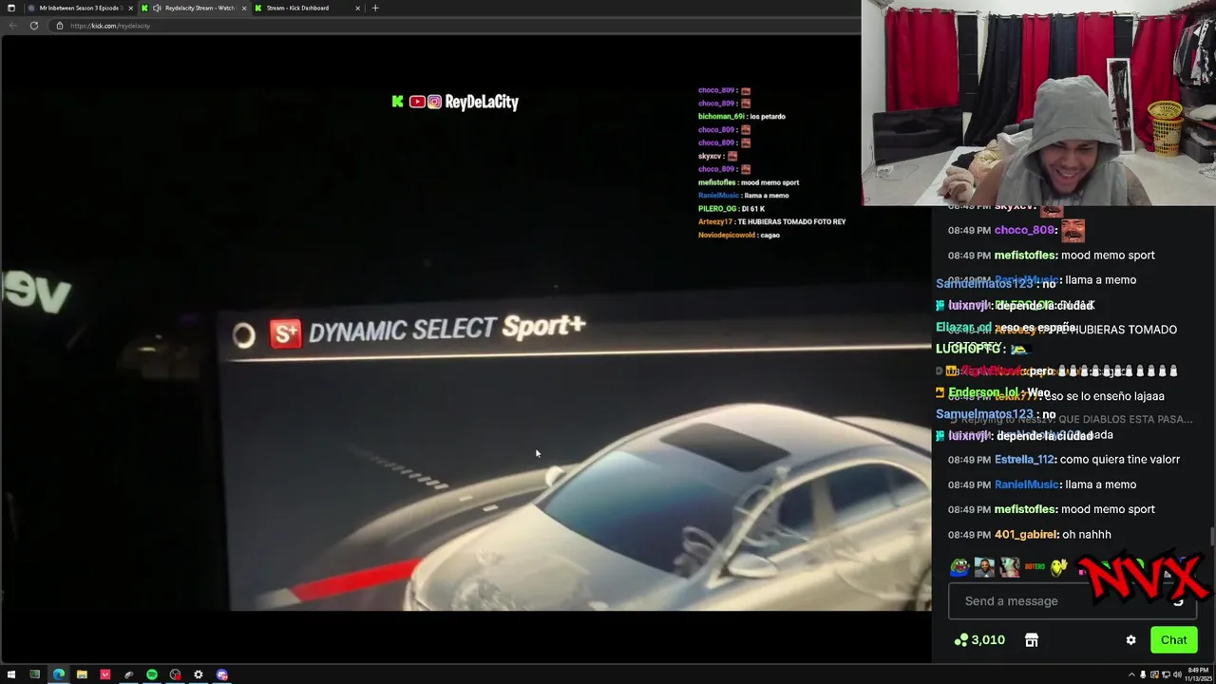Click username 401_gabirel in chat
This screenshot has height=684, width=1216.
(1026, 535)
